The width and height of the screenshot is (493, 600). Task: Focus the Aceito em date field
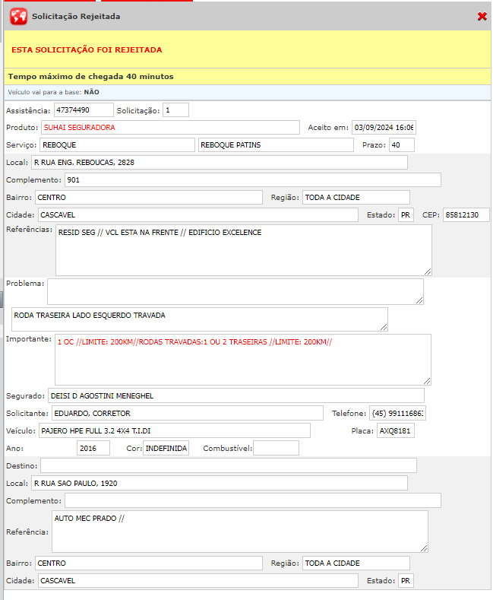click(x=383, y=127)
